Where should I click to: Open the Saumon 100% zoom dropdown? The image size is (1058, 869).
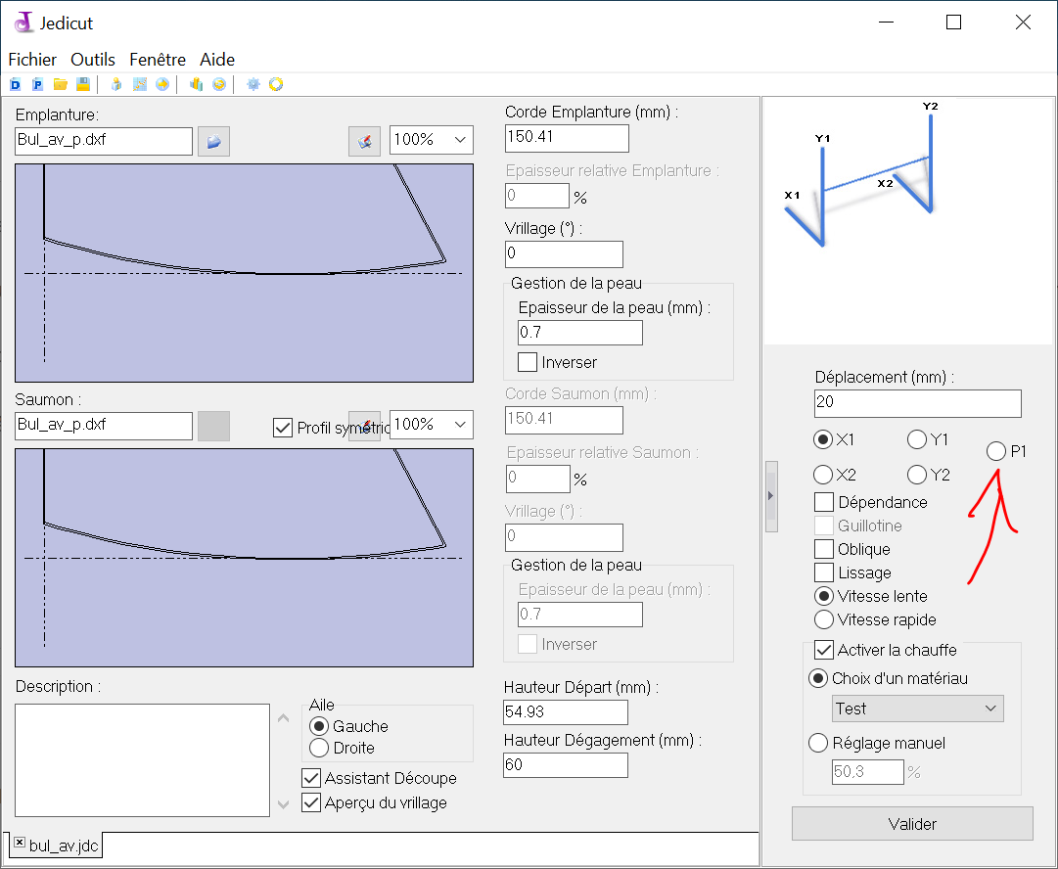point(432,425)
